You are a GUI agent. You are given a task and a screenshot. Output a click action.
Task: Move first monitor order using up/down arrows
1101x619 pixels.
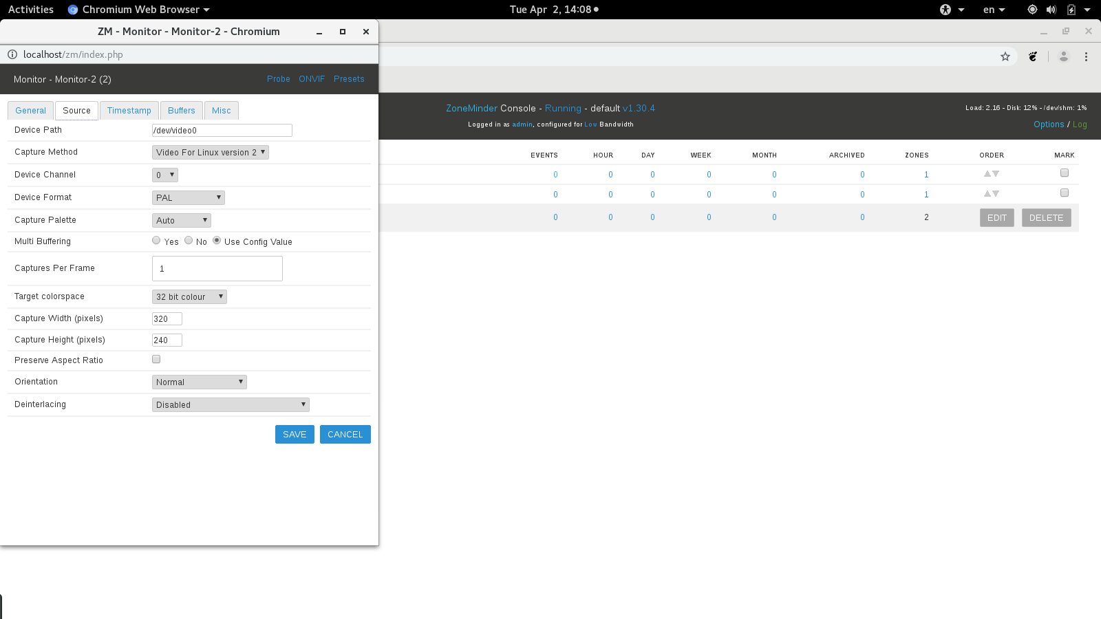coord(992,174)
